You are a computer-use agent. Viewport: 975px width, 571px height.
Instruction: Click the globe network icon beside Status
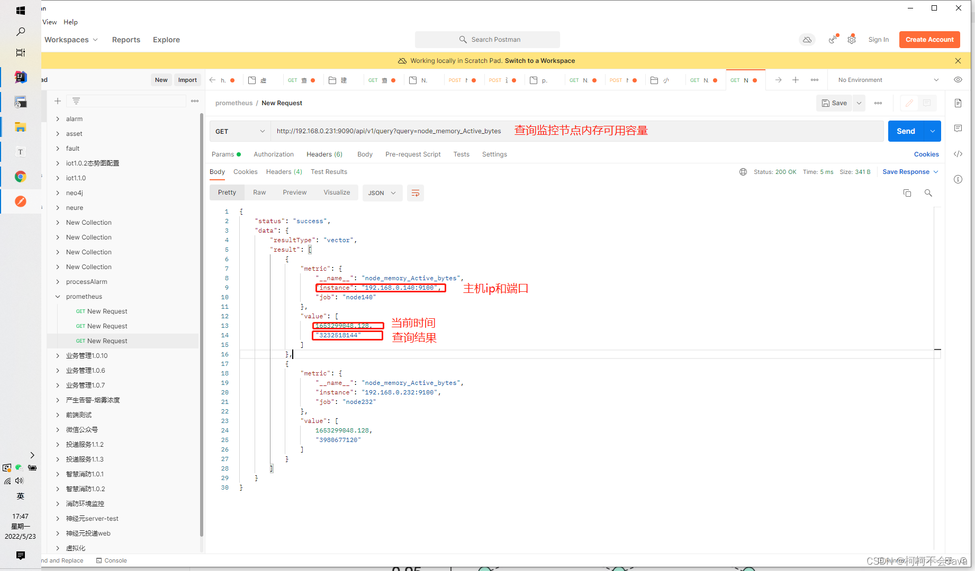pos(743,172)
